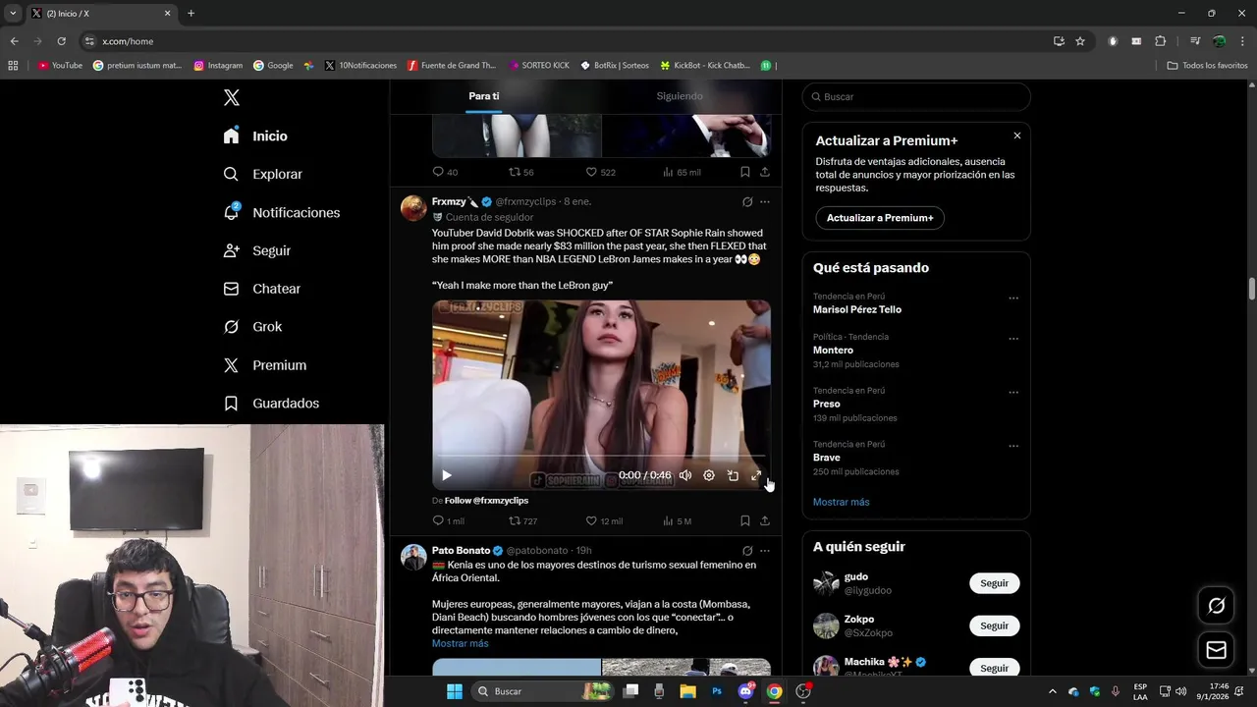Open Guardados bookmarks page
The width and height of the screenshot is (1257, 707).
[x=271, y=404]
